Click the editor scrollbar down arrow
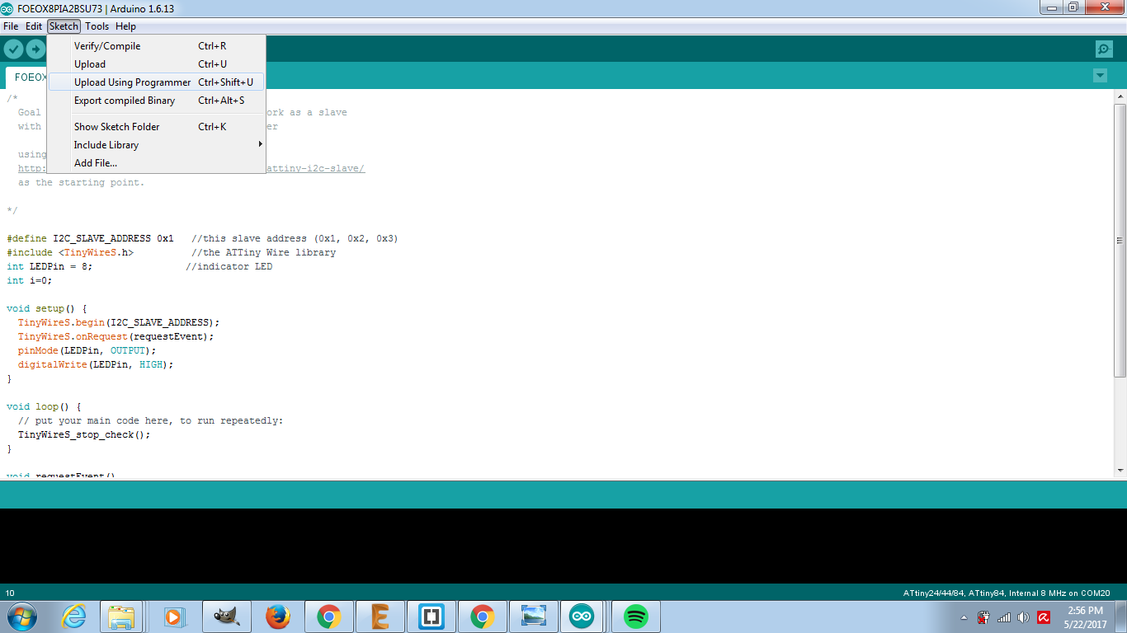 [x=1120, y=470]
